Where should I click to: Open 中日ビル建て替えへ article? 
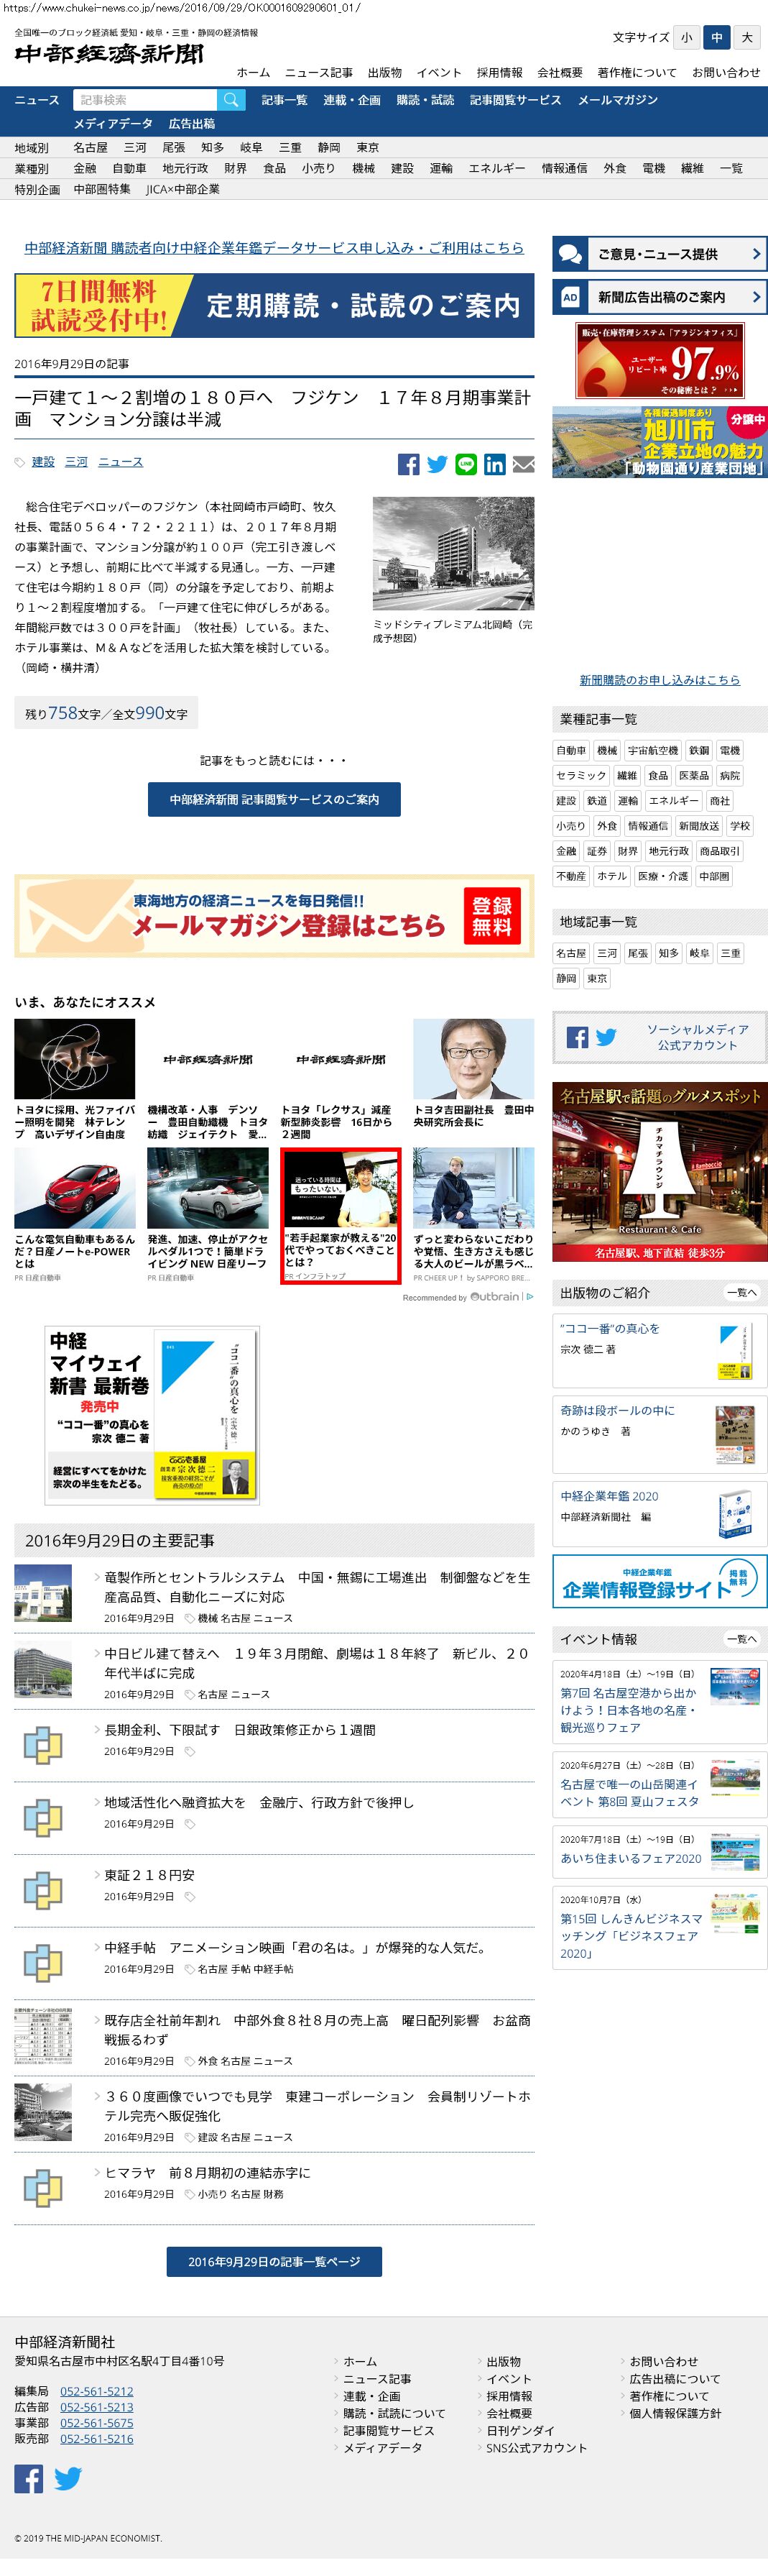pos(318,1663)
